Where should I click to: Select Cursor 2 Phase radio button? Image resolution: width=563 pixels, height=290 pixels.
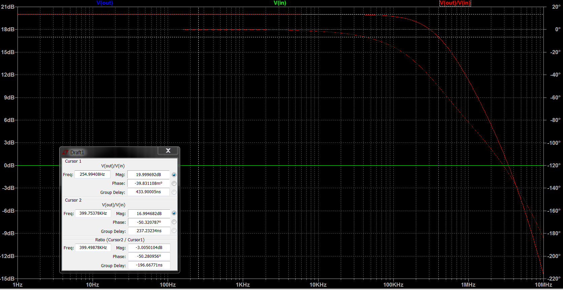coord(174,222)
